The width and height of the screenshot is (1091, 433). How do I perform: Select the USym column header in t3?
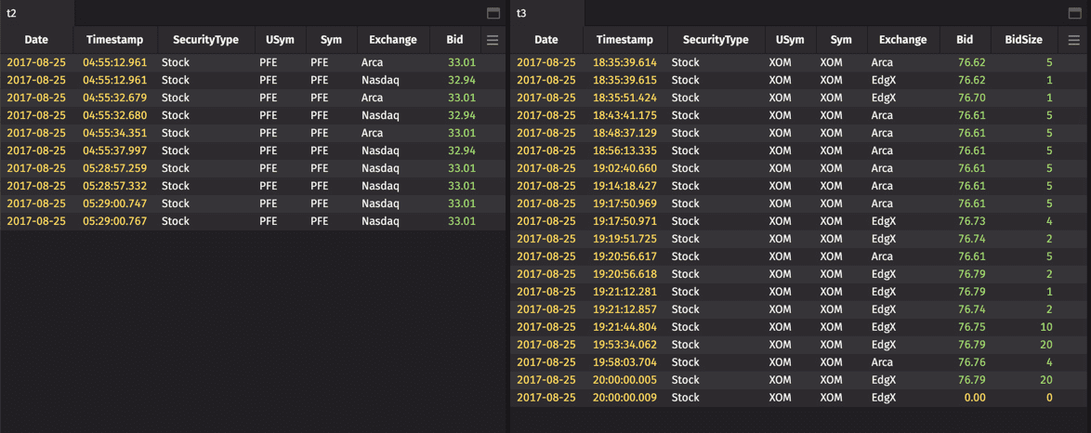(x=790, y=40)
